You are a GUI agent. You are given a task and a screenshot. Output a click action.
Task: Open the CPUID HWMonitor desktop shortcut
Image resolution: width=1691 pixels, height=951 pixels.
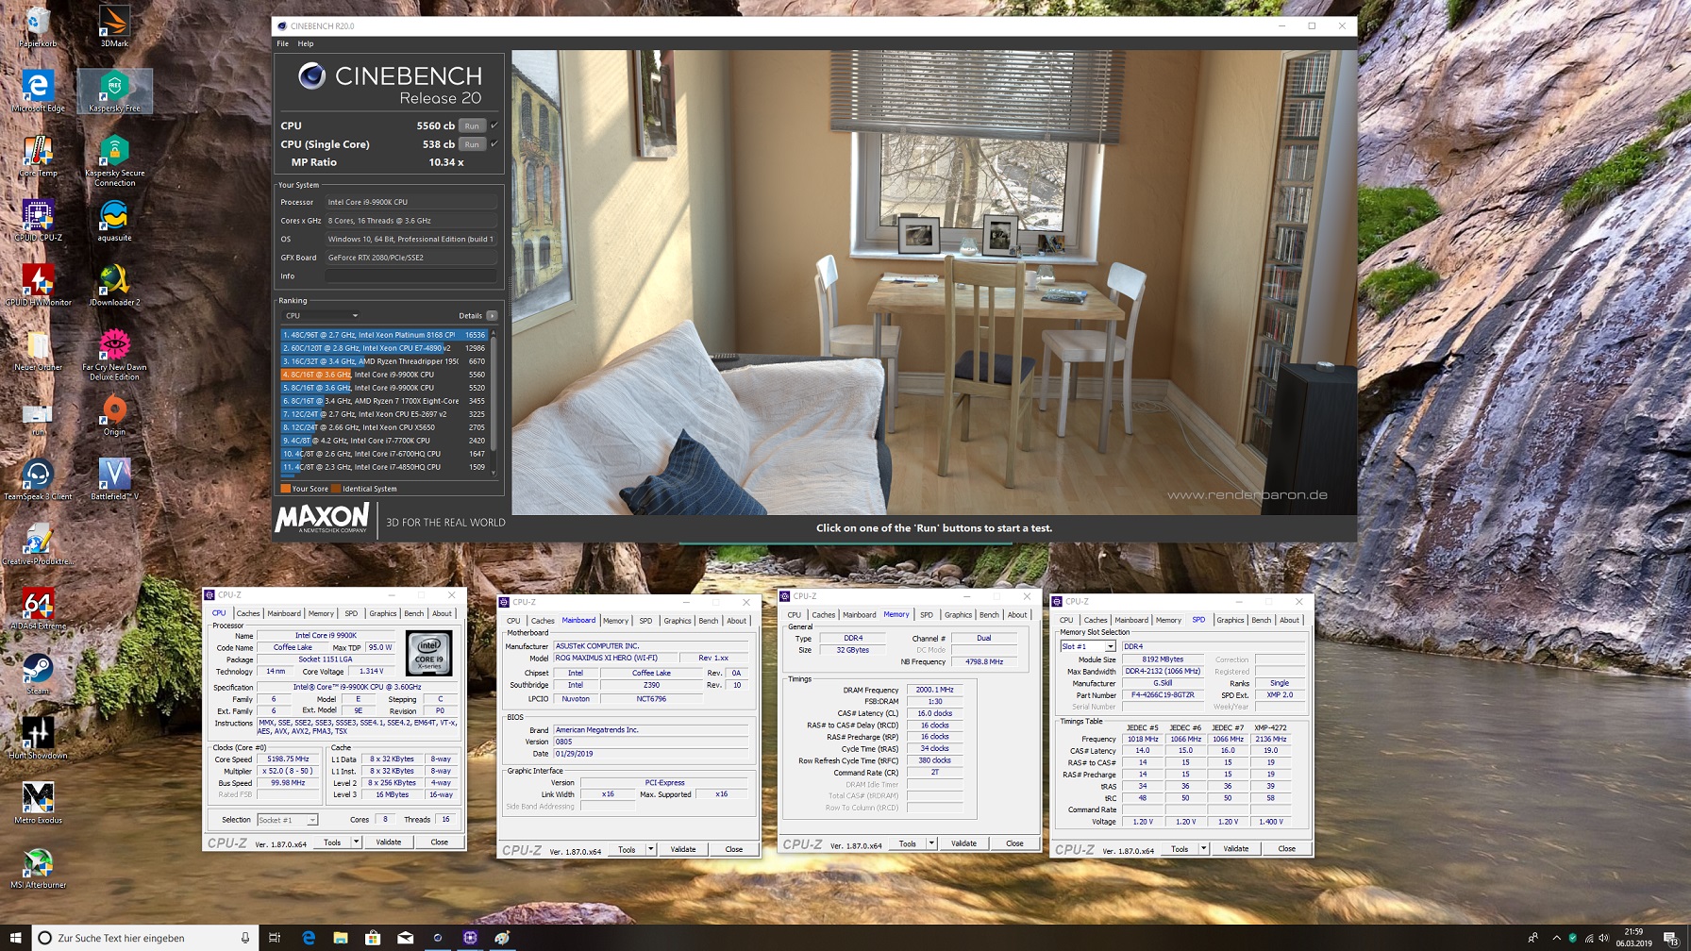tap(38, 286)
